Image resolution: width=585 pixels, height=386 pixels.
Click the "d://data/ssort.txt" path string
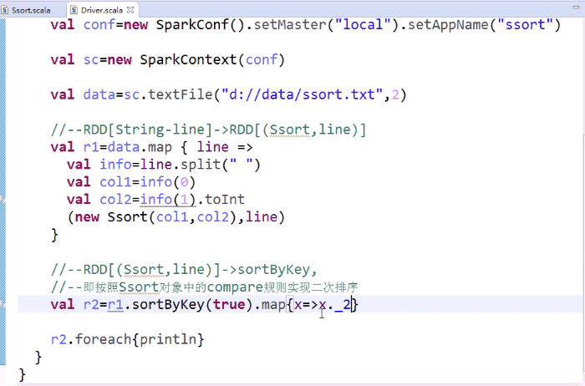click(x=302, y=94)
